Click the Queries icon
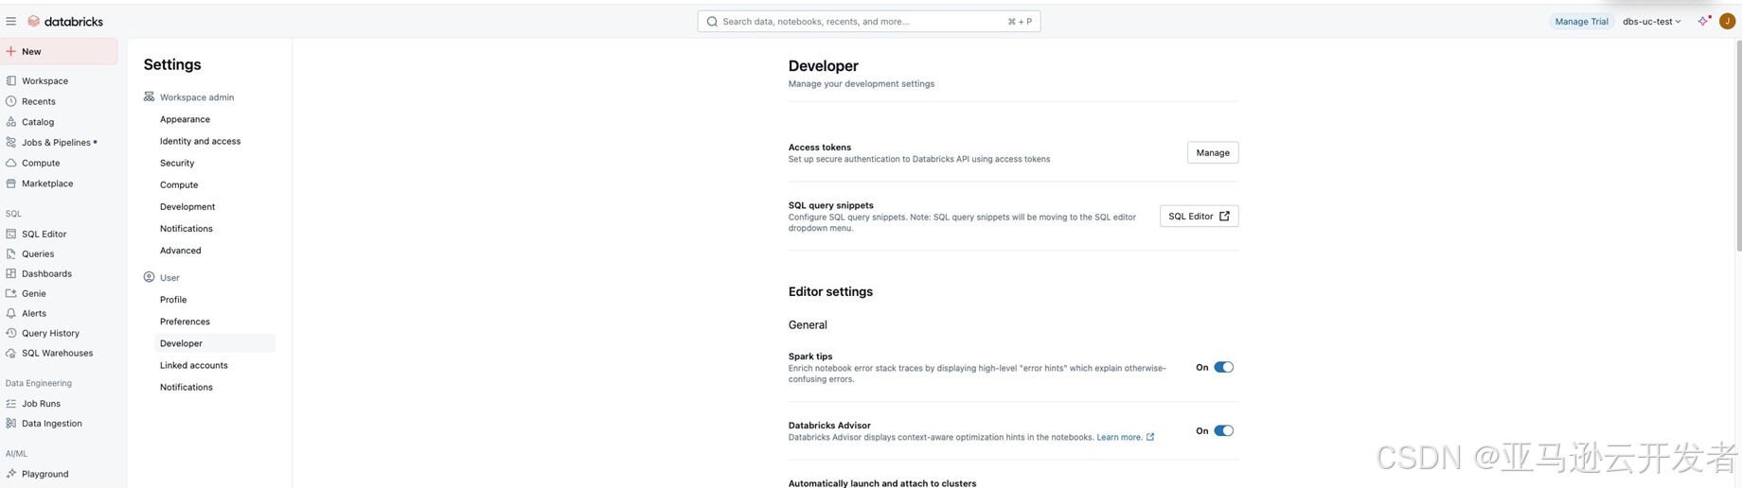 pyautogui.click(x=11, y=253)
